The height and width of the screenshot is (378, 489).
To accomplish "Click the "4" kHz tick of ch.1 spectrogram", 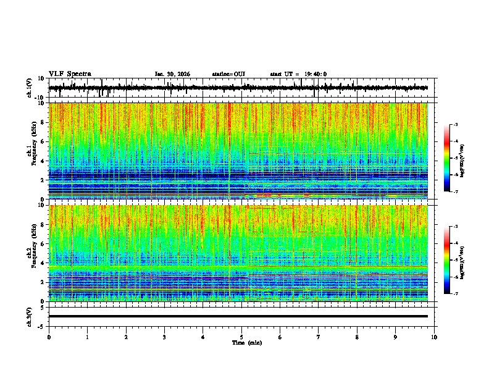I will [43, 161].
